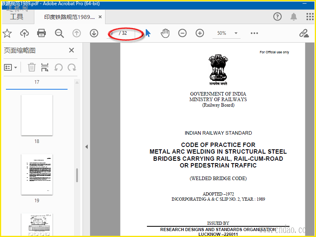The image size is (316, 237).
Task: Click the 'For Official use only' text
Action: point(274,52)
